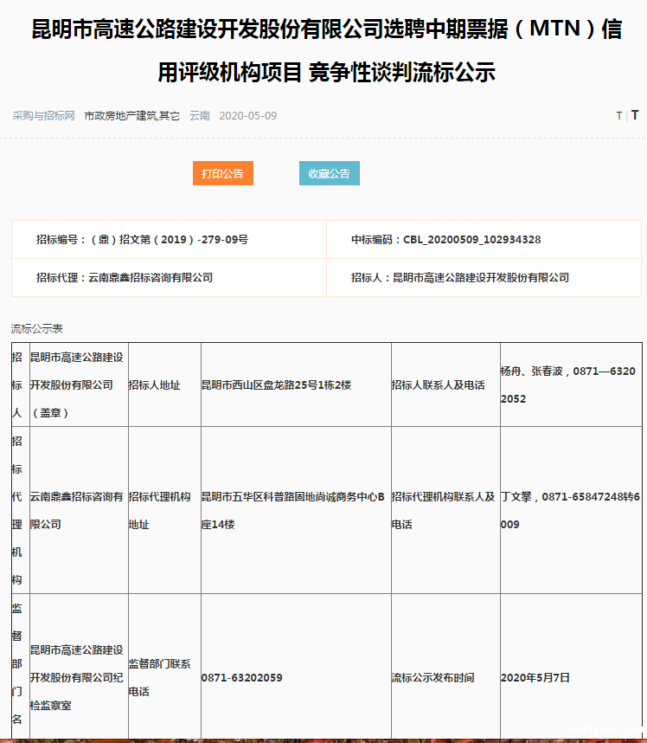647x743 pixels.
Task: Click the 招标人地址 label cell
Action: [x=164, y=384]
